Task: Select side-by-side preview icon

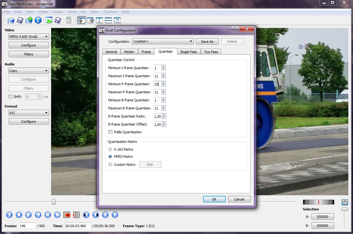Action: click(99, 20)
